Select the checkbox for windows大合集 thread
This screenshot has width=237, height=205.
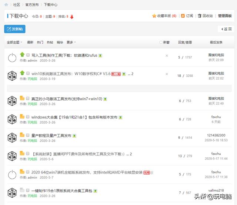28,117
